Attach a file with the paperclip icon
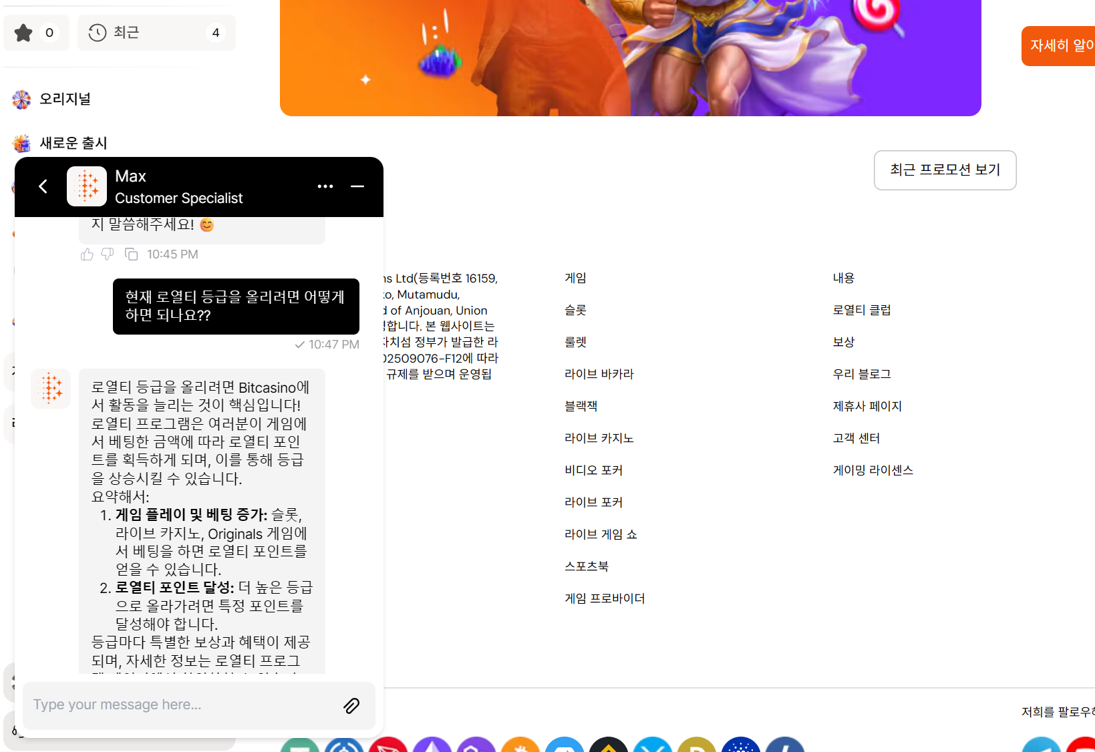 coord(351,705)
